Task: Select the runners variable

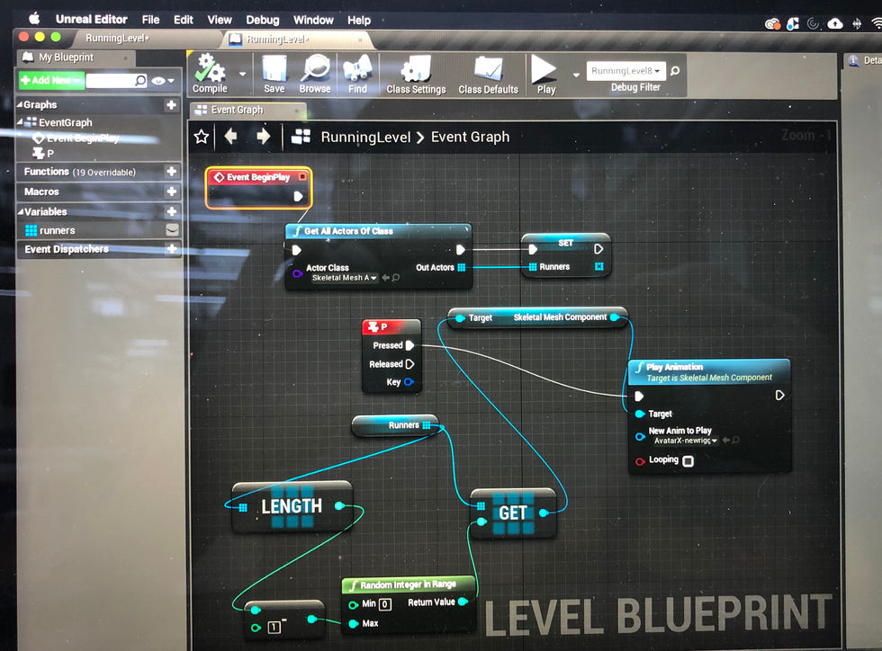Action: coord(57,230)
